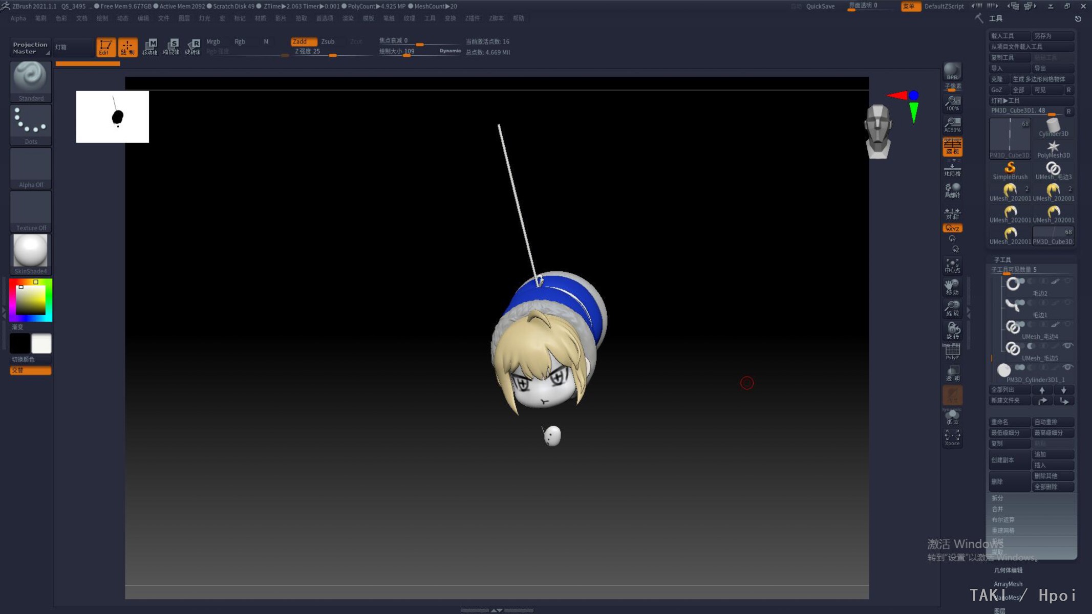Toggle Solo (孤立) mode
Viewport: 1092px width, 614px height.
[x=952, y=417]
